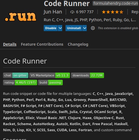Click the Code Runner readme heading
Viewport: 139px width, 140px height.
tap(25, 61)
